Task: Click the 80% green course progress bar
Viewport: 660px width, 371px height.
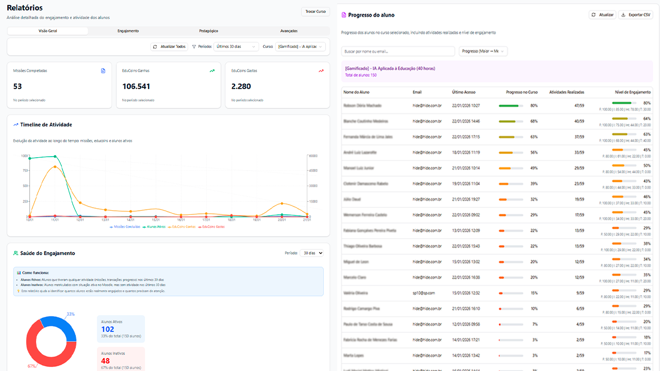Action: pos(510,106)
